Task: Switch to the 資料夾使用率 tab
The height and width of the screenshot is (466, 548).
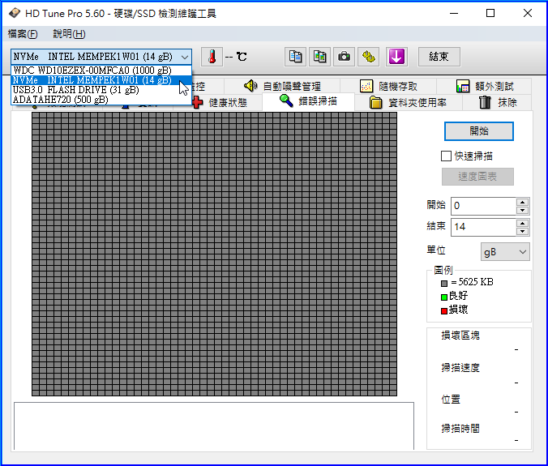Action: coord(409,103)
